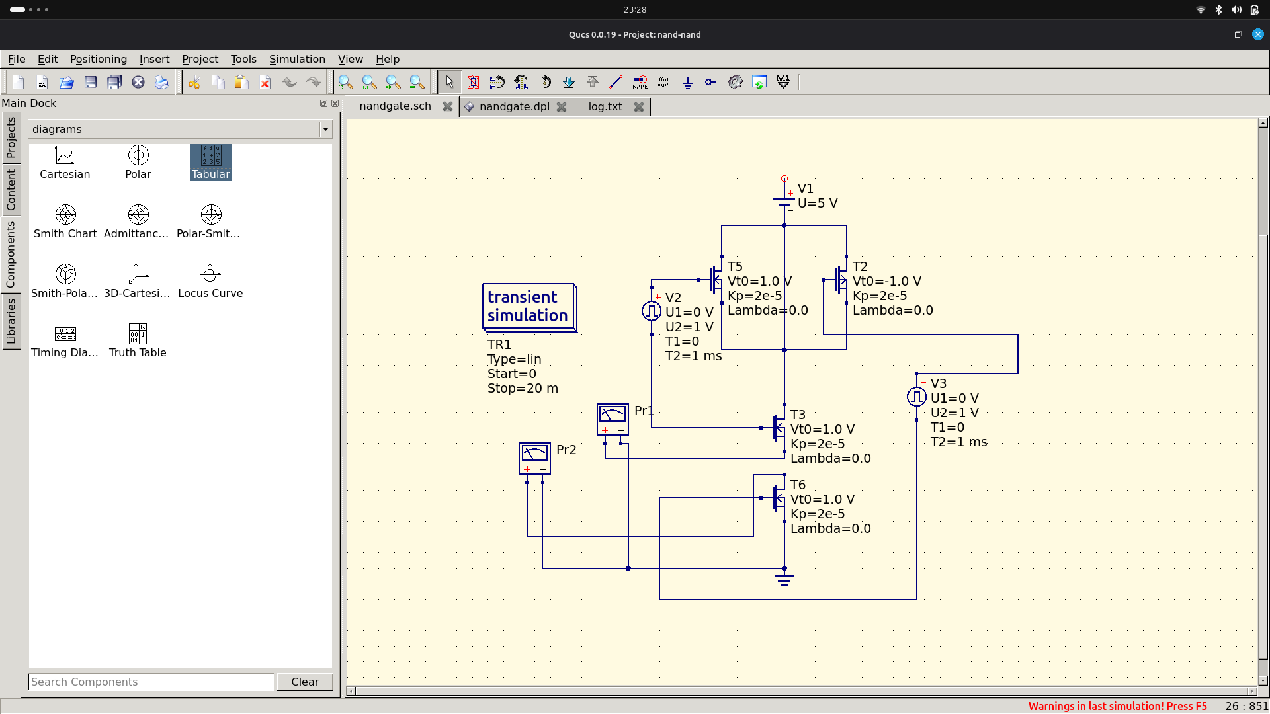Insert an equation
The image size is (1270, 714).
[x=664, y=82]
